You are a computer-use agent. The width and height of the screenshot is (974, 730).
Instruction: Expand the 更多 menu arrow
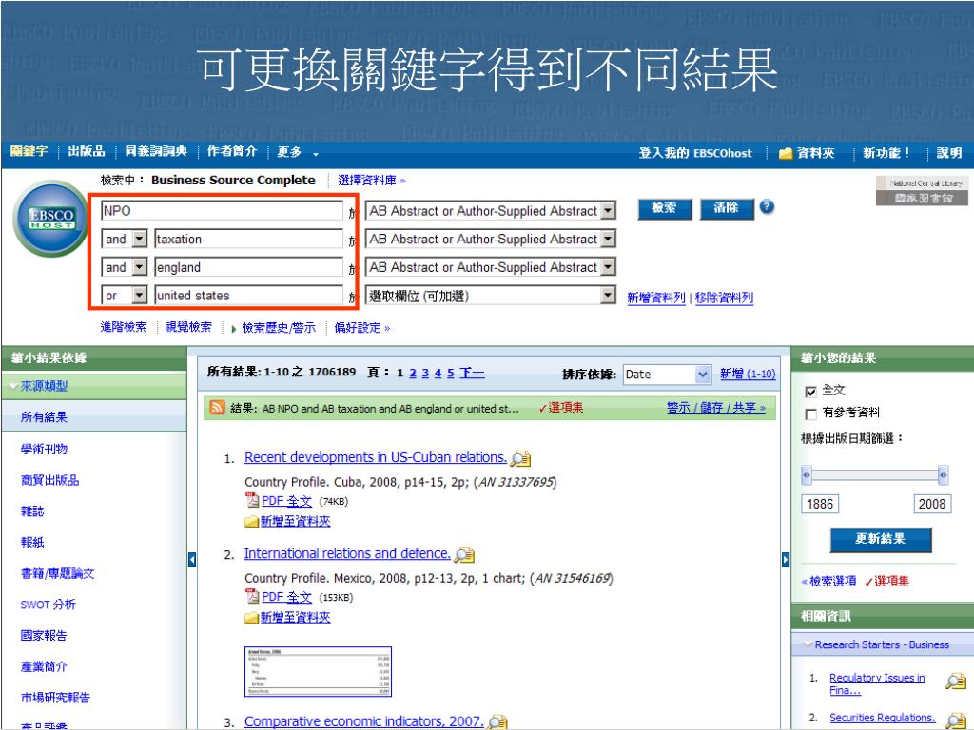[316, 154]
